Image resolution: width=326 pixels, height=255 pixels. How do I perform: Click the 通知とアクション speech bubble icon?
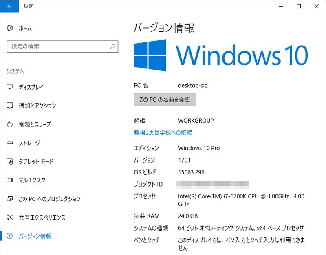click(9, 106)
